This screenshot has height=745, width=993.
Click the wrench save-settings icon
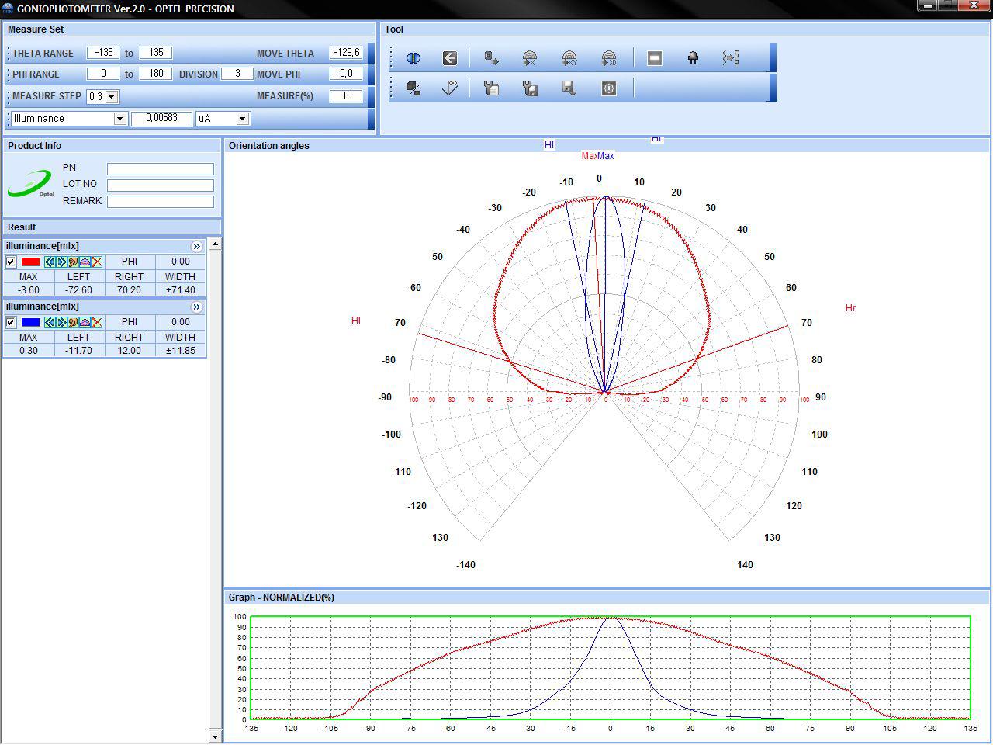click(x=531, y=88)
